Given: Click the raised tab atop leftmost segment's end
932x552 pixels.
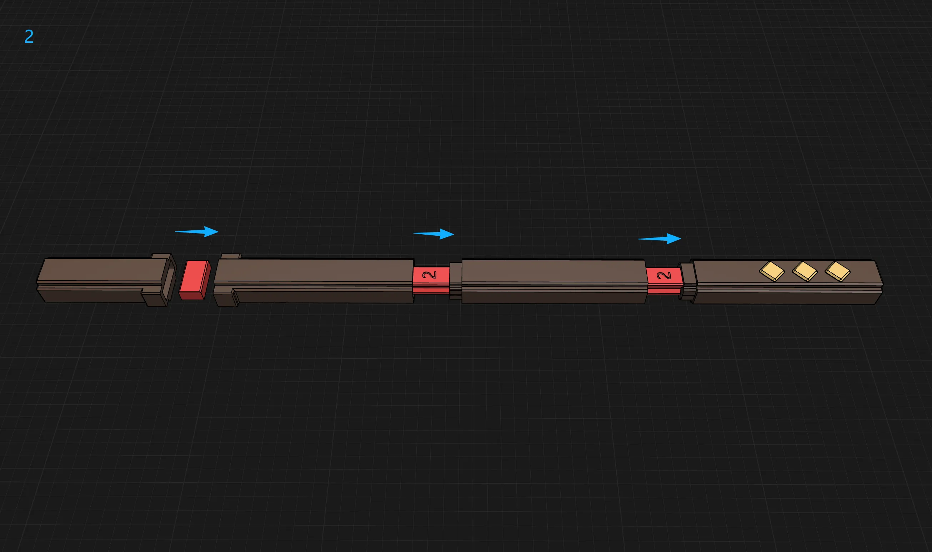Looking at the screenshot, I should [x=161, y=256].
